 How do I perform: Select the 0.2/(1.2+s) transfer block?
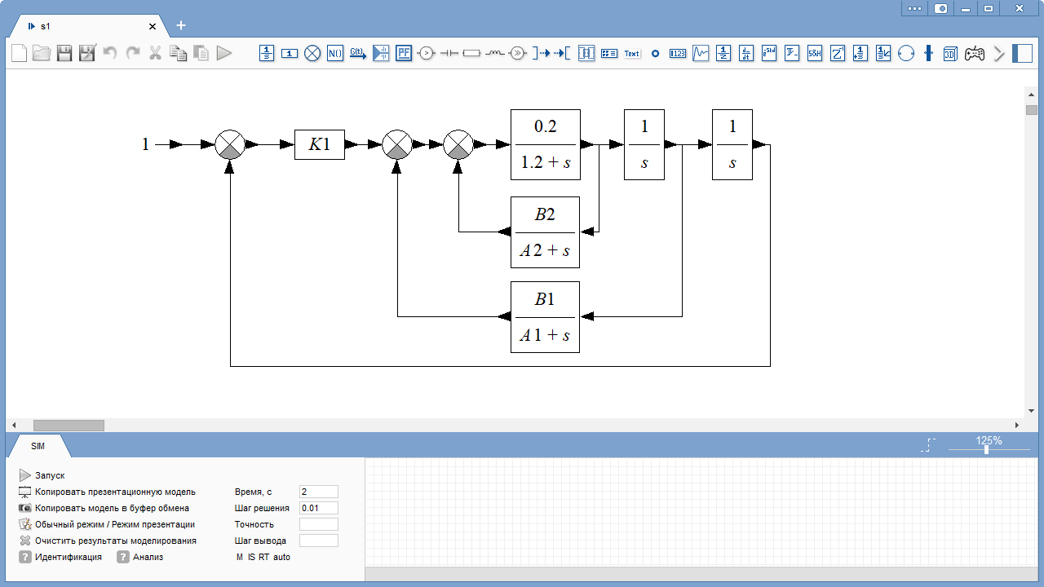[546, 144]
